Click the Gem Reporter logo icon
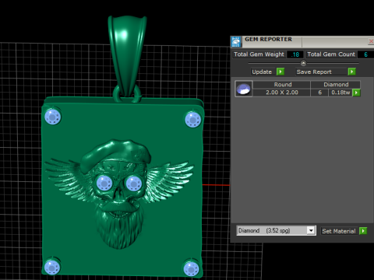The height and width of the screenshot is (280, 374). point(236,42)
